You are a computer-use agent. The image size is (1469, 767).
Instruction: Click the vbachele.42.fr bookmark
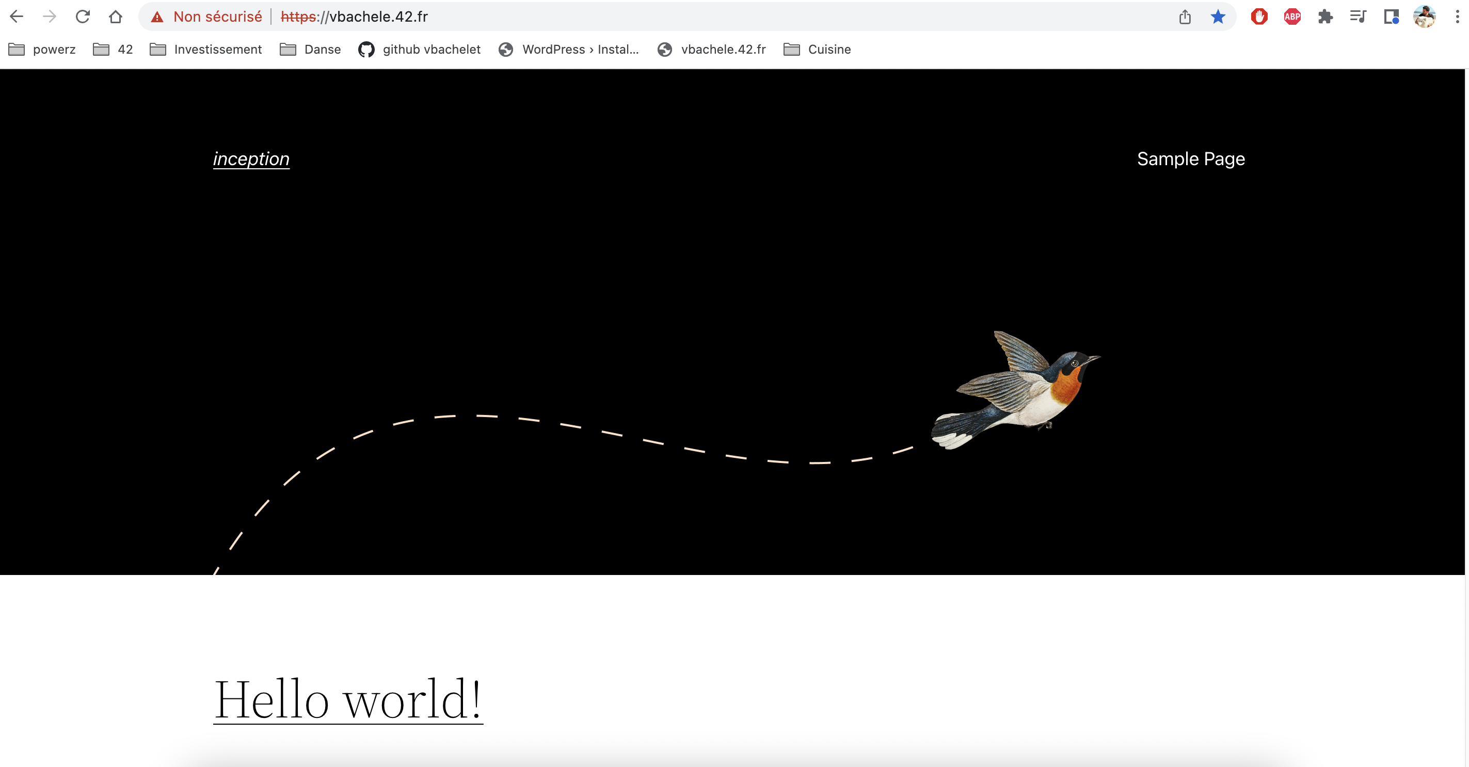click(x=723, y=50)
